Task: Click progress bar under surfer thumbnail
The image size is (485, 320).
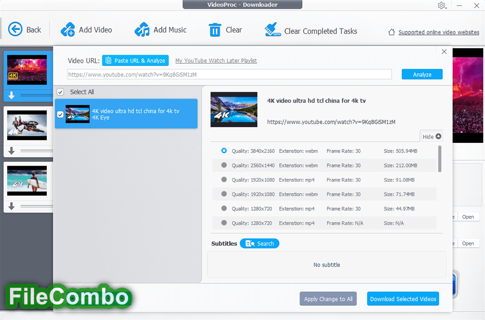Action: 37,206
